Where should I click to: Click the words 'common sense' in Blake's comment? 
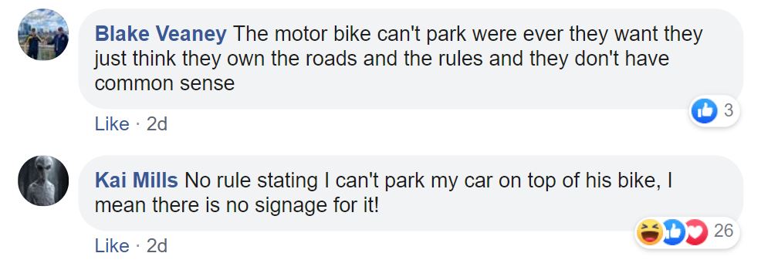(x=164, y=83)
